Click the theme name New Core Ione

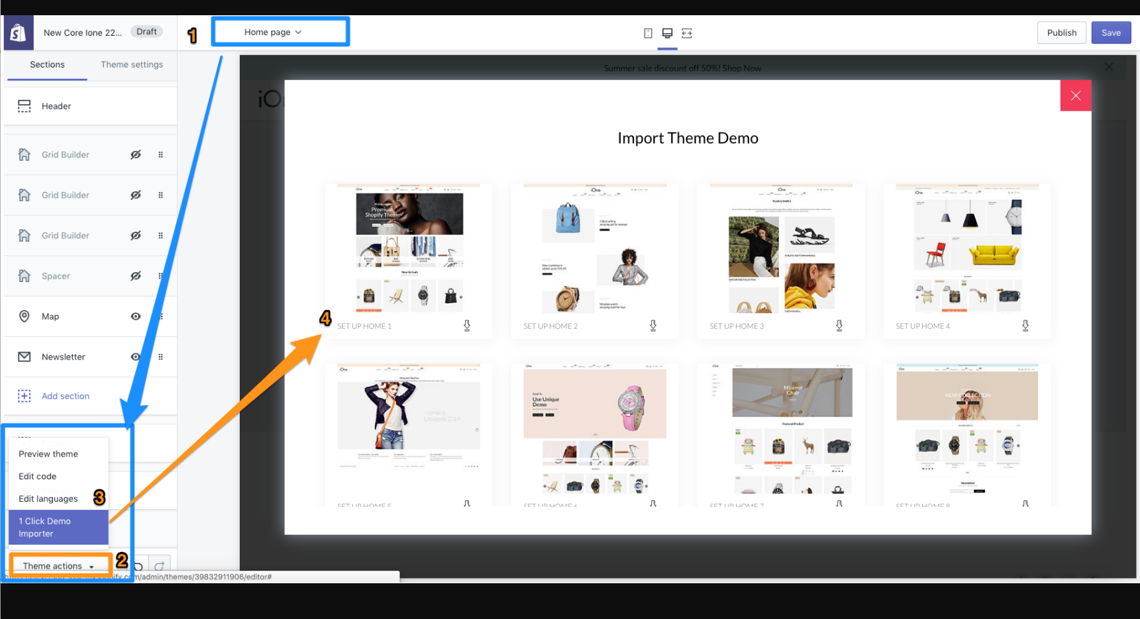point(83,32)
